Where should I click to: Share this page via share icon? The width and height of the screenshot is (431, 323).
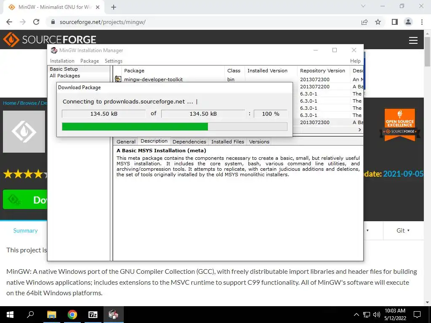[x=364, y=22]
